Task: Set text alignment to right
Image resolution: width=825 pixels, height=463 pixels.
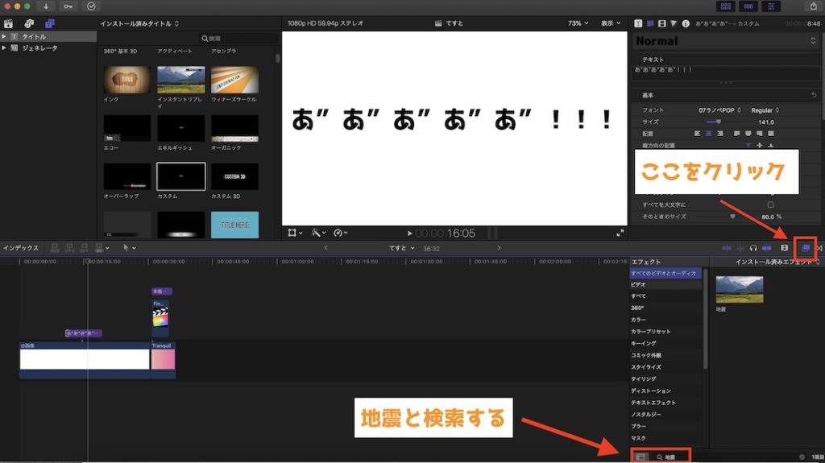Action: click(720, 134)
